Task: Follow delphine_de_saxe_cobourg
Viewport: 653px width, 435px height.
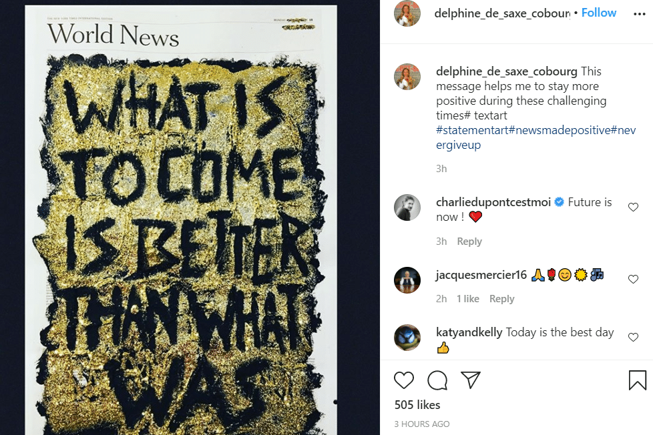Action: (598, 13)
